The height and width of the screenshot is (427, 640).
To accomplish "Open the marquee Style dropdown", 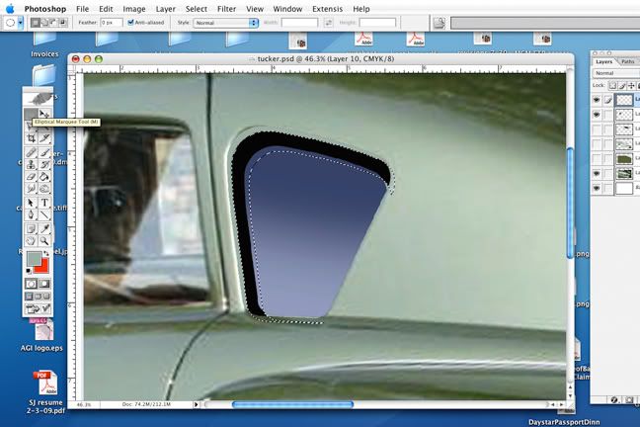I will pos(226,23).
